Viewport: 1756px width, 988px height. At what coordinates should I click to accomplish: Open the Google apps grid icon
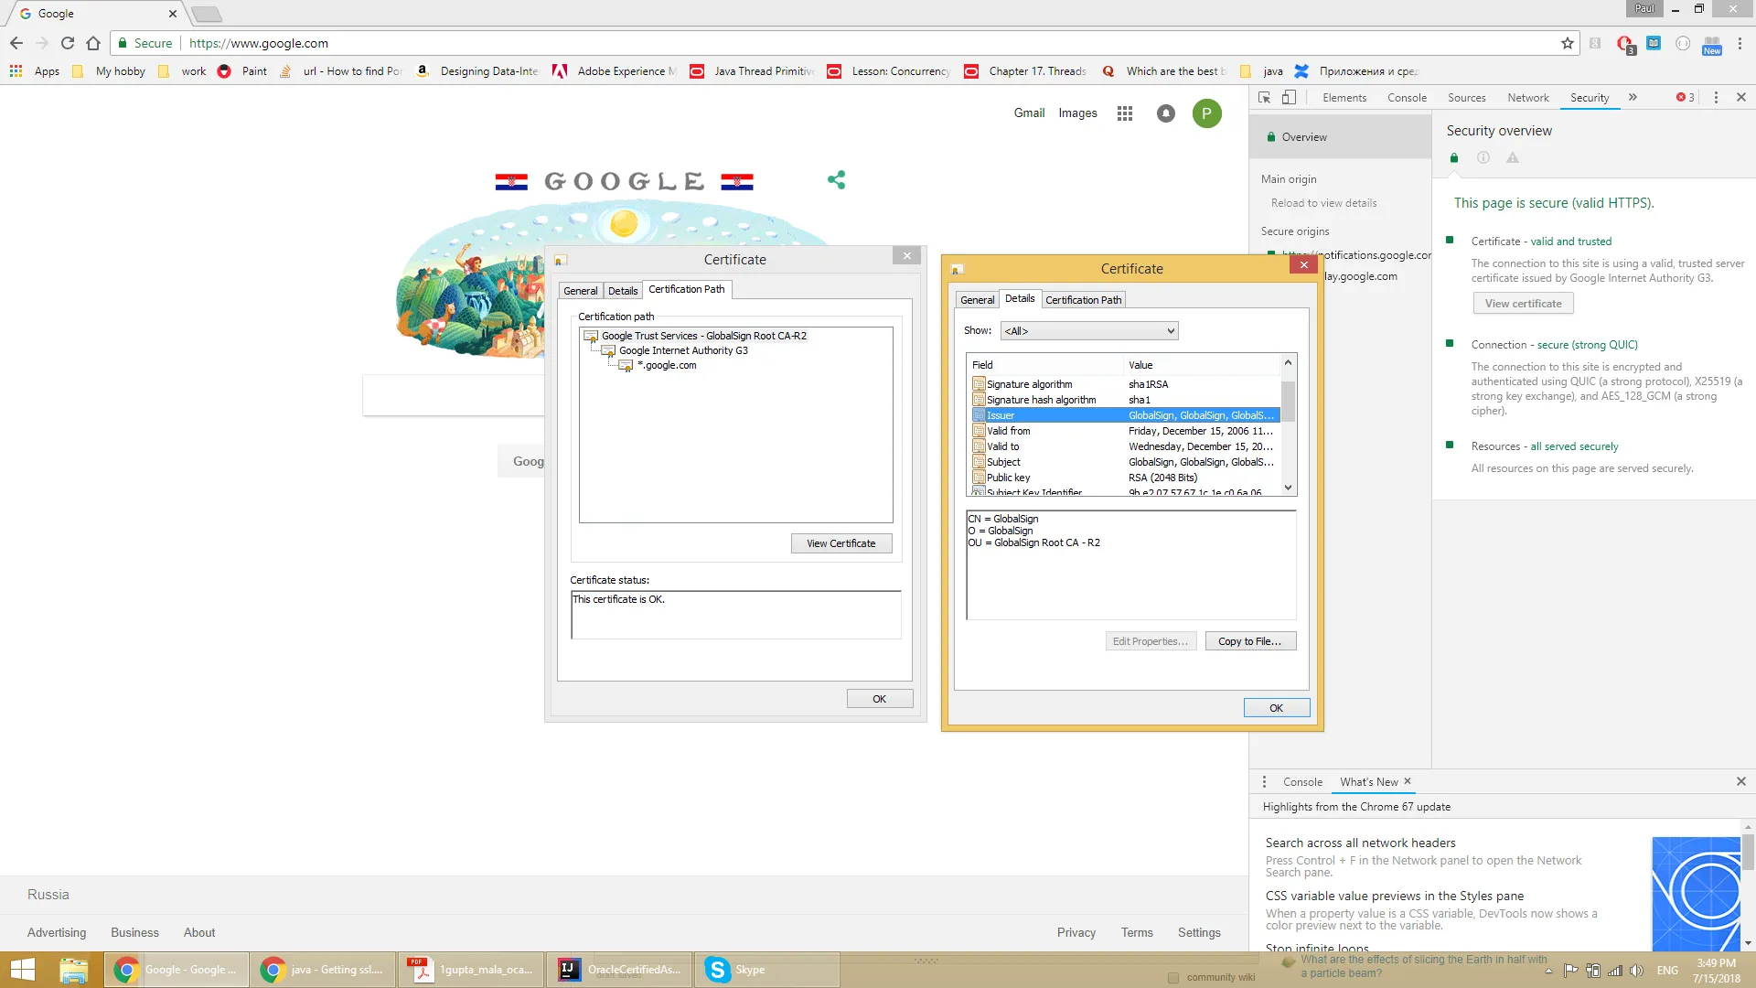[x=1125, y=113]
